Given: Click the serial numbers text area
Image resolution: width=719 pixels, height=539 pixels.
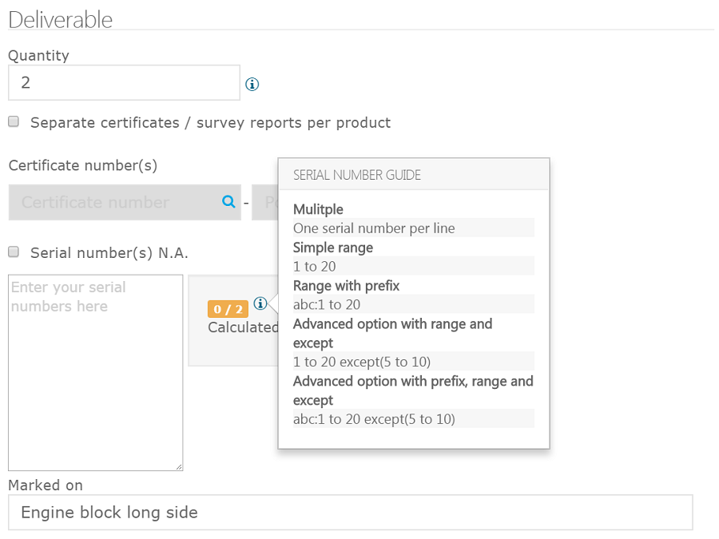Looking at the screenshot, I should (95, 371).
